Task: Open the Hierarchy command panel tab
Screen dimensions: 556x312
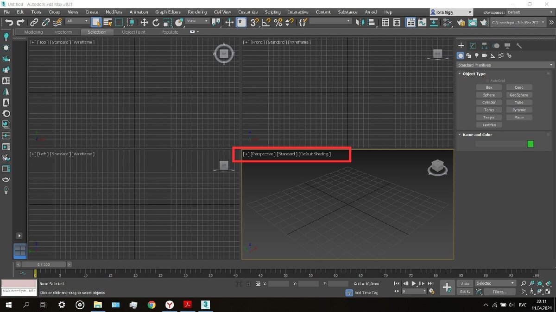Action: pyautogui.click(x=484, y=46)
